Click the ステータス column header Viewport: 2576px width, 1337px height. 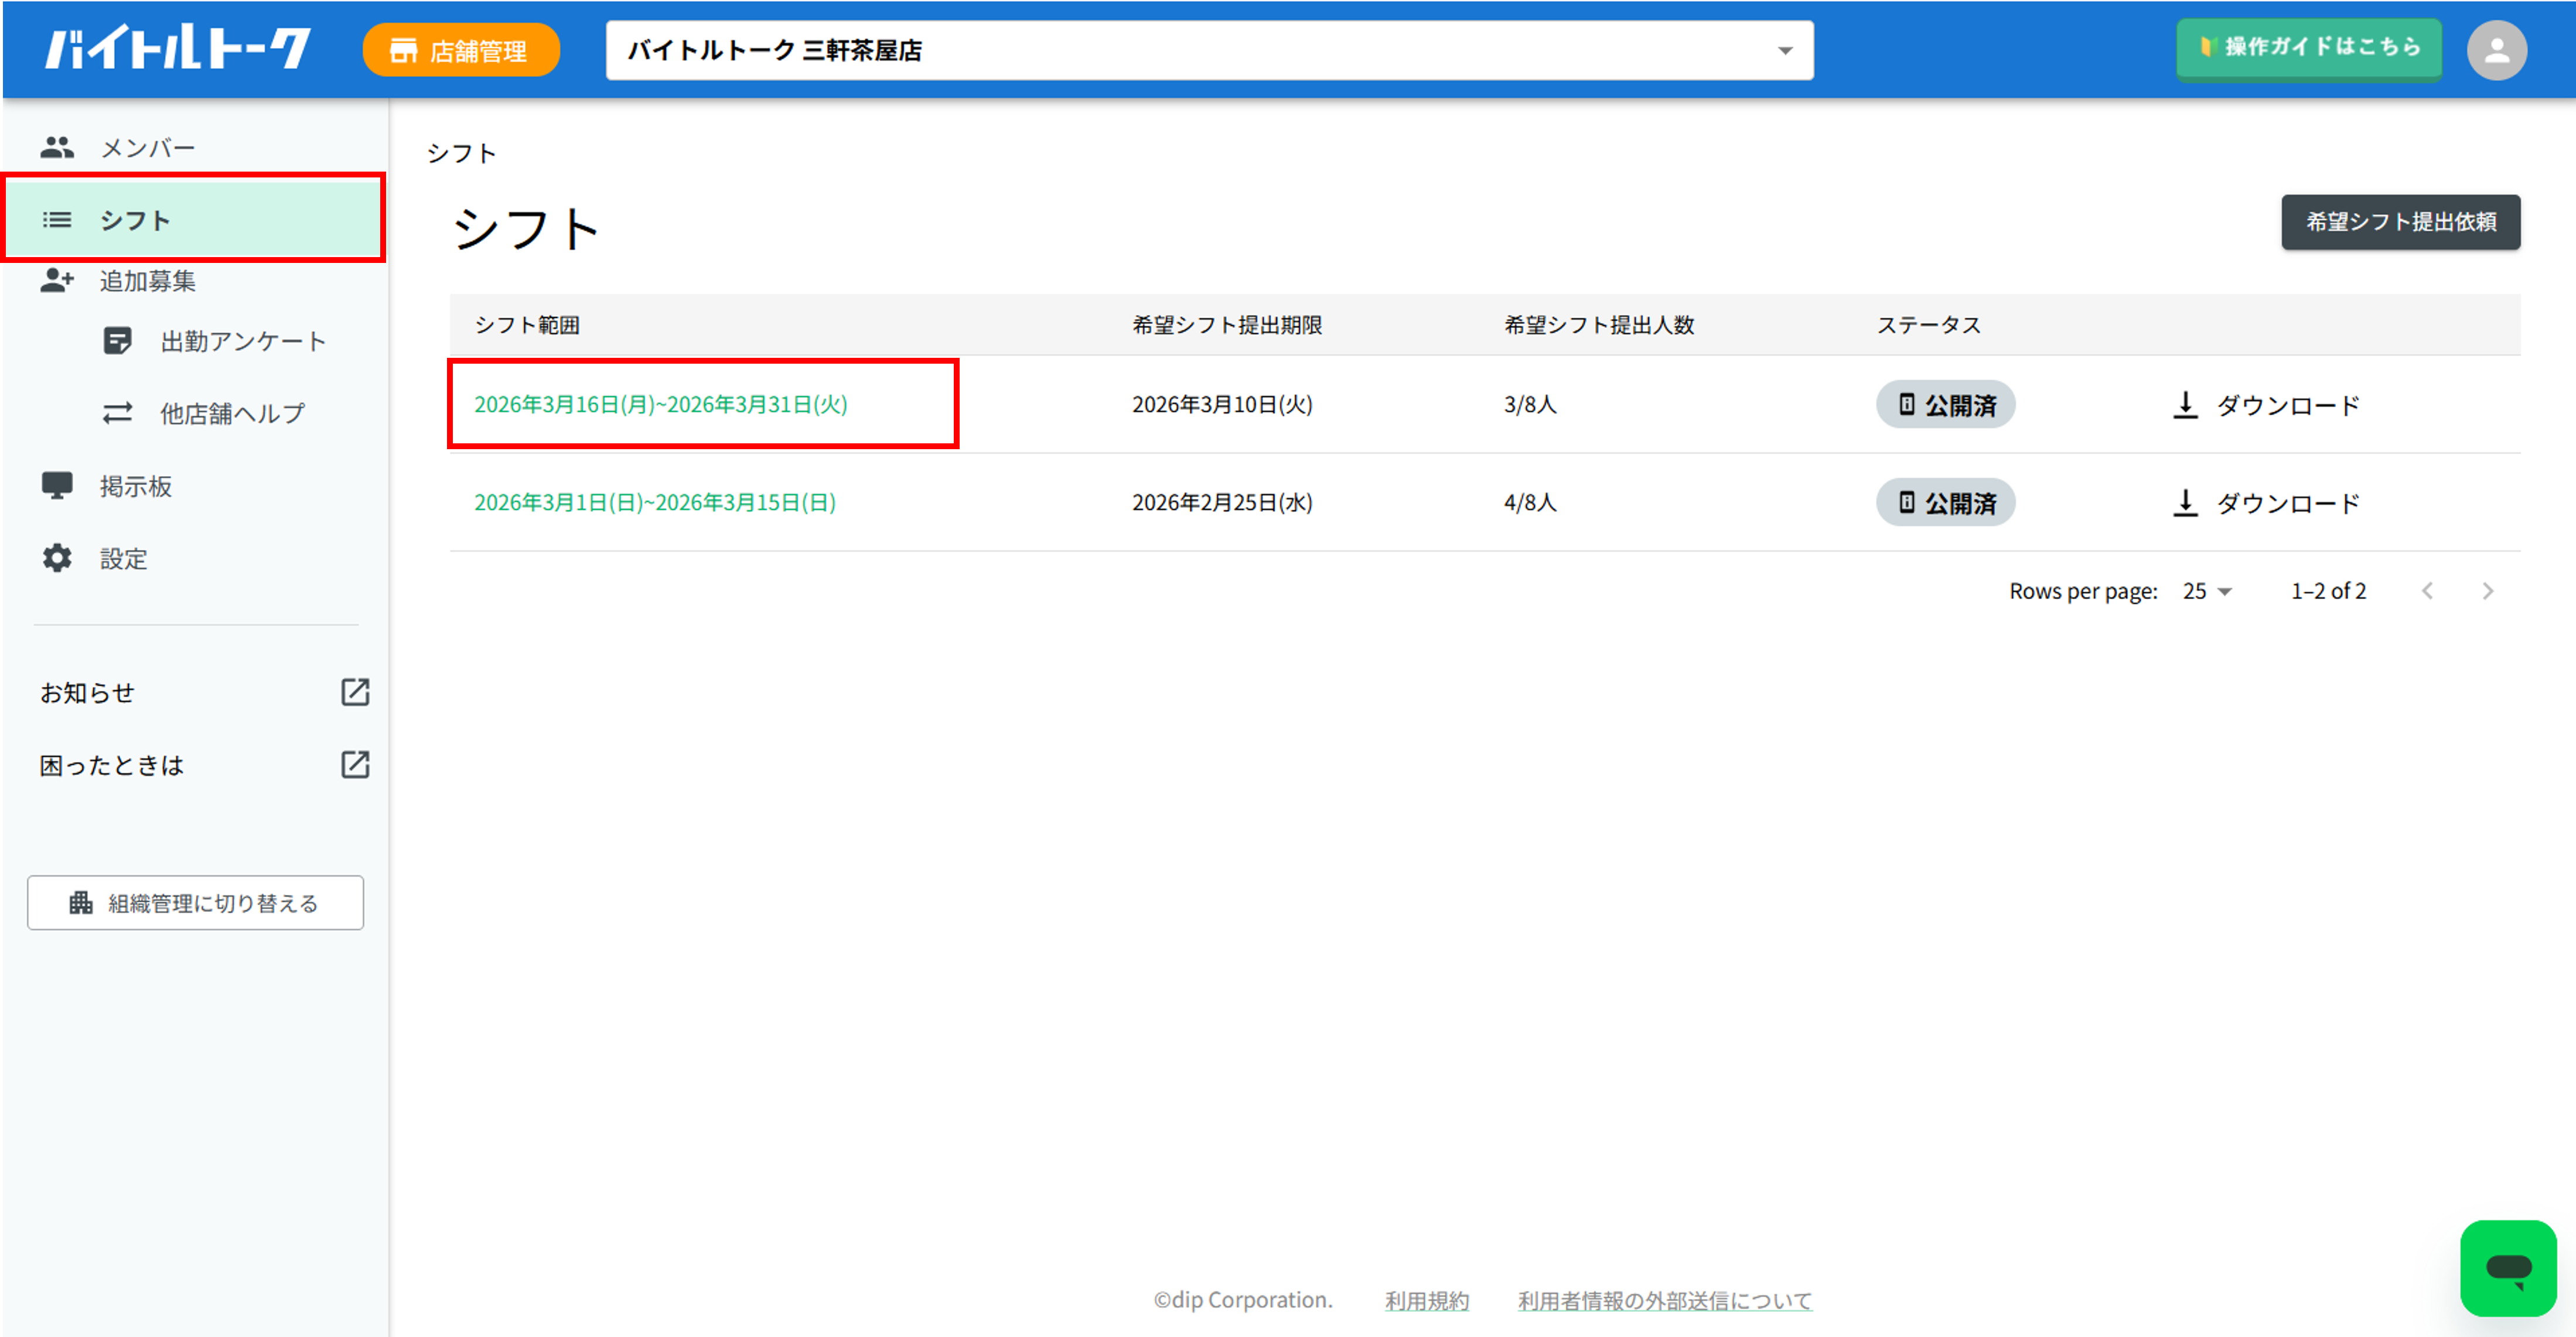(1929, 325)
